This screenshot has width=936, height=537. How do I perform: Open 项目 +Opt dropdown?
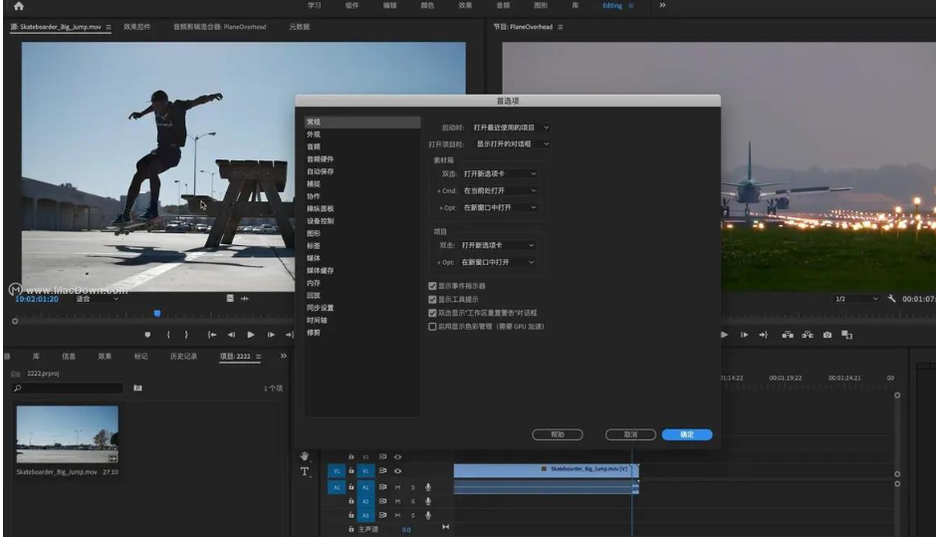(x=497, y=262)
